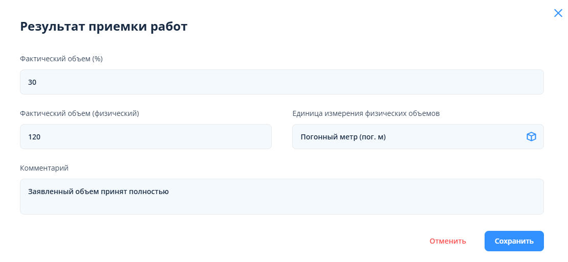568x262 pixels.
Task: Focus the Фактический объем (%) input field
Action: 281,82
